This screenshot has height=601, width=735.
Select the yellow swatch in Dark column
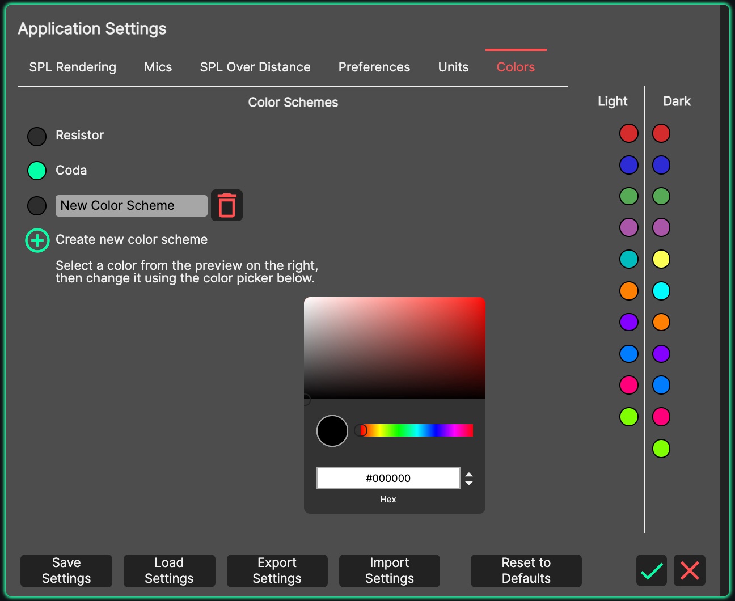[x=661, y=259]
